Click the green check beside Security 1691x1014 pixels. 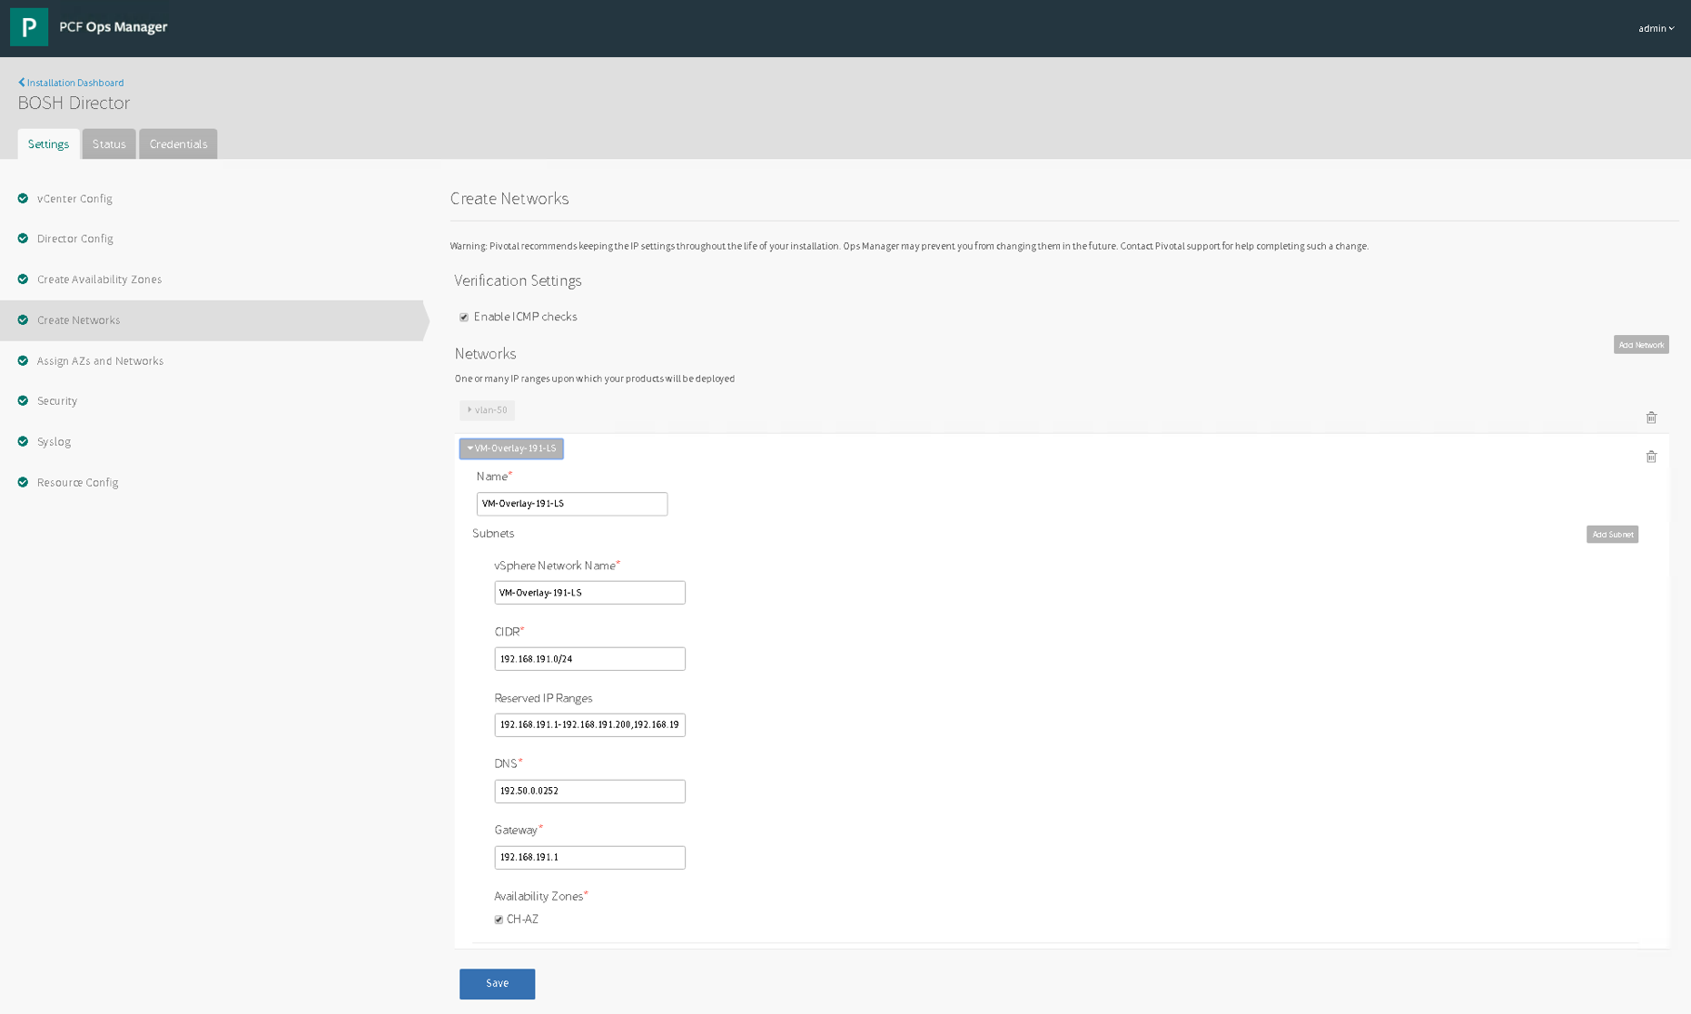click(24, 400)
